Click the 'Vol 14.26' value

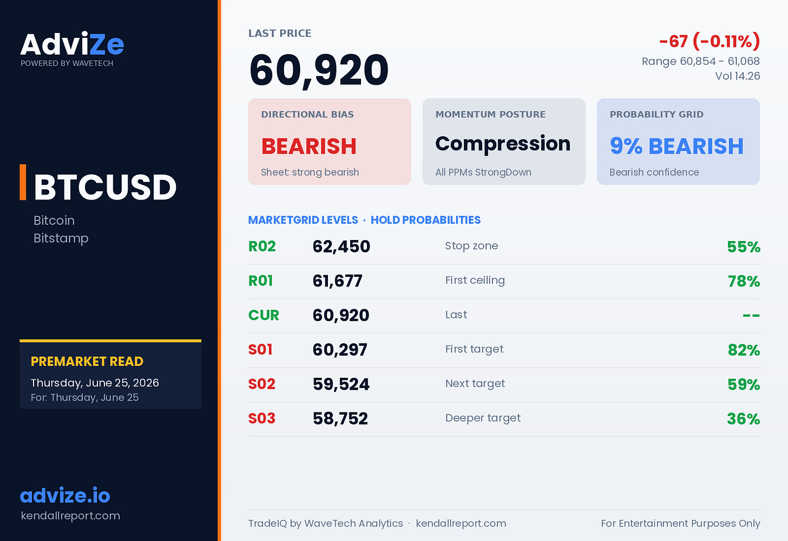click(738, 76)
